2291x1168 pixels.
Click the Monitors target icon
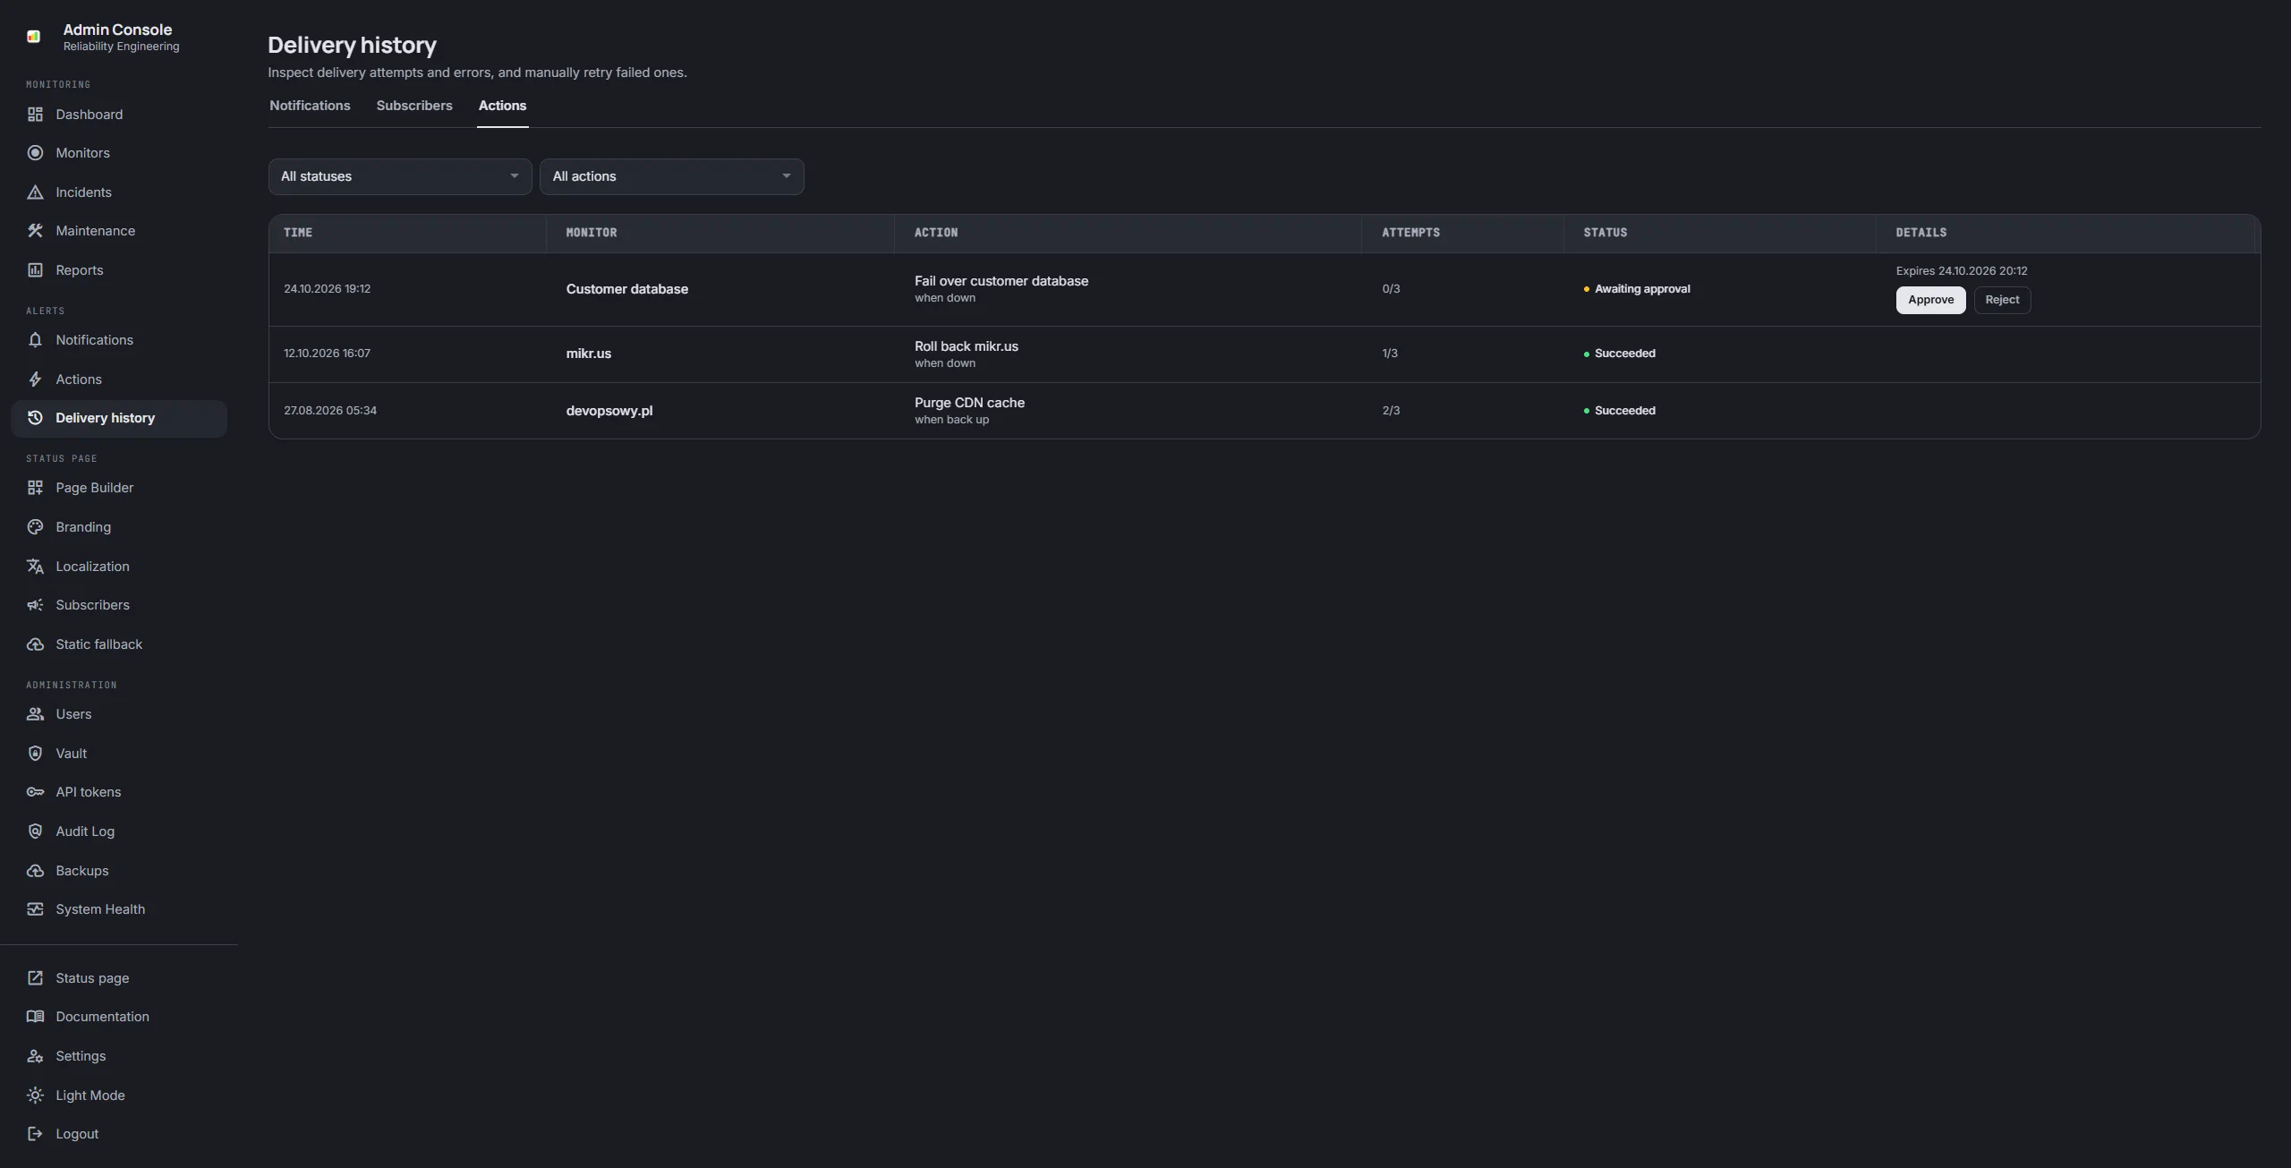[35, 153]
